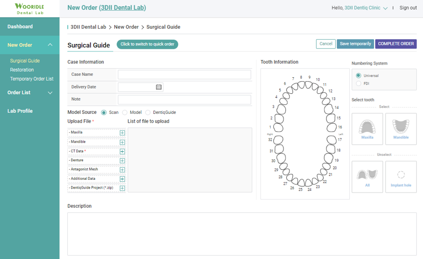
Task: Select the Mandible arch thumbnail
Action: click(x=401, y=129)
